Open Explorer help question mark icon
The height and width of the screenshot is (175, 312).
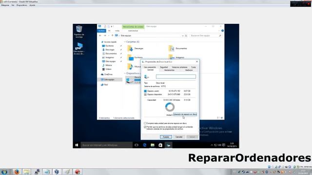(x=222, y=31)
